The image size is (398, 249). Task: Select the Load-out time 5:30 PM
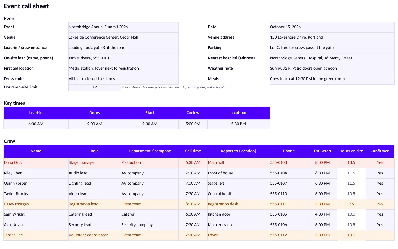tap(238, 124)
